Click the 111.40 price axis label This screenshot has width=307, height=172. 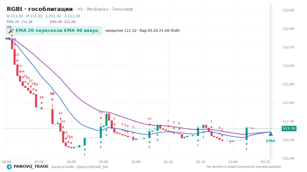288,121
